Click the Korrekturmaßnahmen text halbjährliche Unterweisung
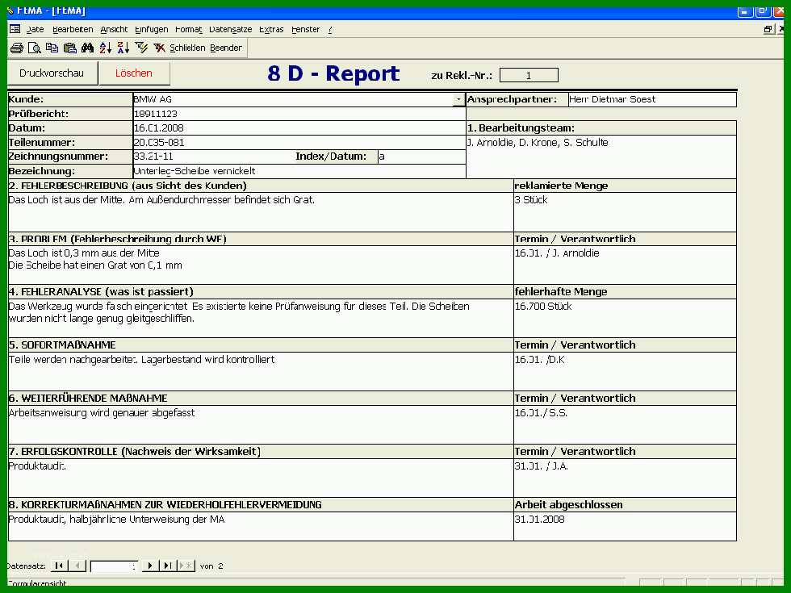Image resolution: width=791 pixels, height=593 pixels. point(260,526)
